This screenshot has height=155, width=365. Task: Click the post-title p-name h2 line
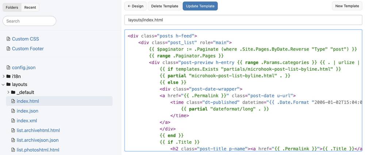click(266, 149)
